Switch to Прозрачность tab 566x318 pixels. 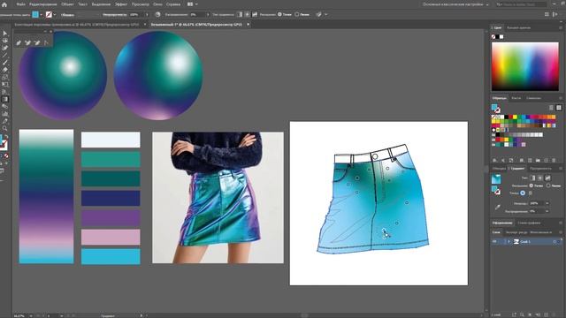pyautogui.click(x=540, y=169)
